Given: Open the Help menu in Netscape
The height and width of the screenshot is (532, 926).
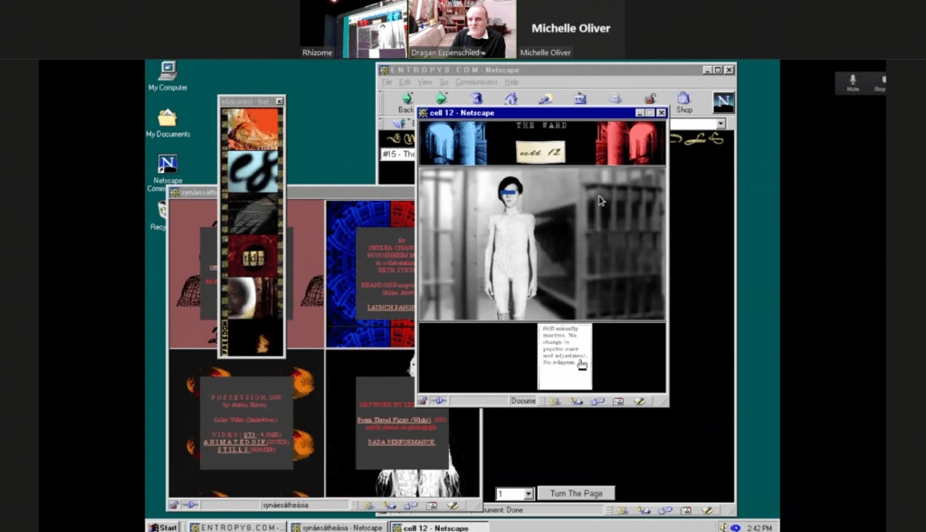Looking at the screenshot, I should 511,82.
